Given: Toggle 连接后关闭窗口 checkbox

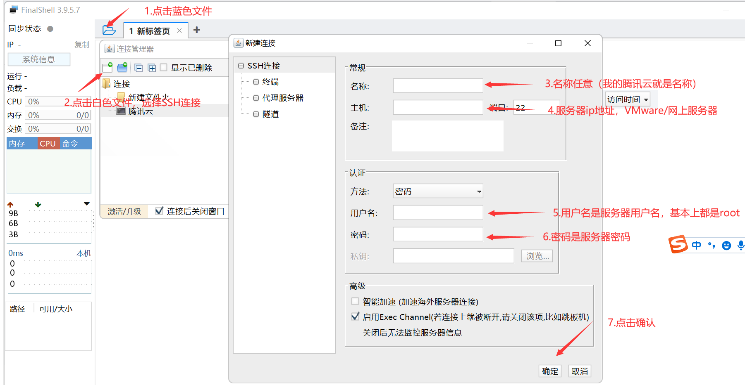Looking at the screenshot, I should pyautogui.click(x=159, y=211).
